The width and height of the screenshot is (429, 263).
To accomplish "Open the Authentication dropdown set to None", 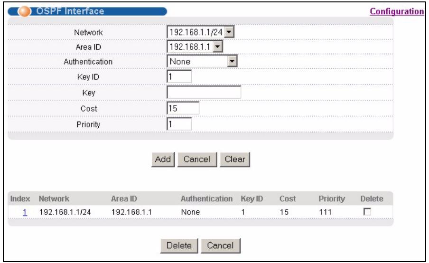I will 202,61.
